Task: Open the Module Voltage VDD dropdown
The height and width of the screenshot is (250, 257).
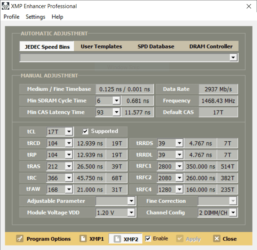Action: point(131,213)
